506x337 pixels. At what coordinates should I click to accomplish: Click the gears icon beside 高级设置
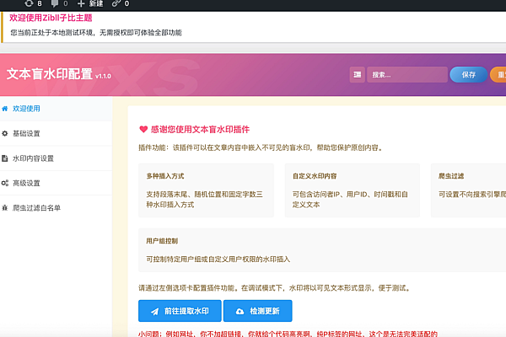tap(5, 183)
